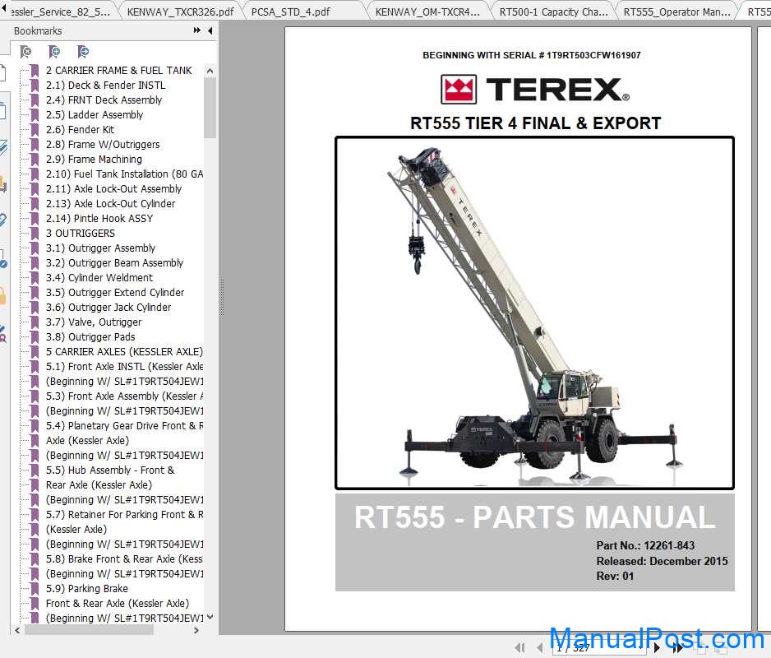Switch to the PCSA_STD_4.pdf tab
The height and width of the screenshot is (658, 771).
pyautogui.click(x=291, y=12)
